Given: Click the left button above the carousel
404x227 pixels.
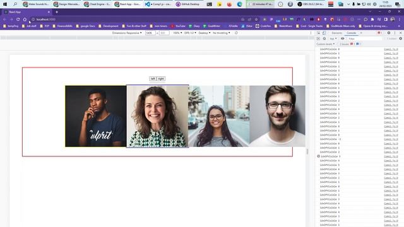Looking at the screenshot, I should click(153, 79).
